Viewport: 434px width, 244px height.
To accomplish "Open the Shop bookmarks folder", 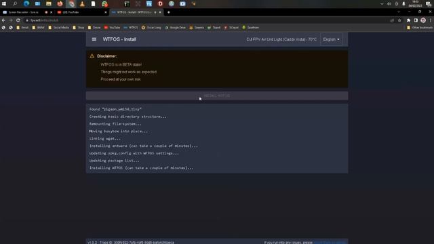I will pyautogui.click(x=79, y=28).
